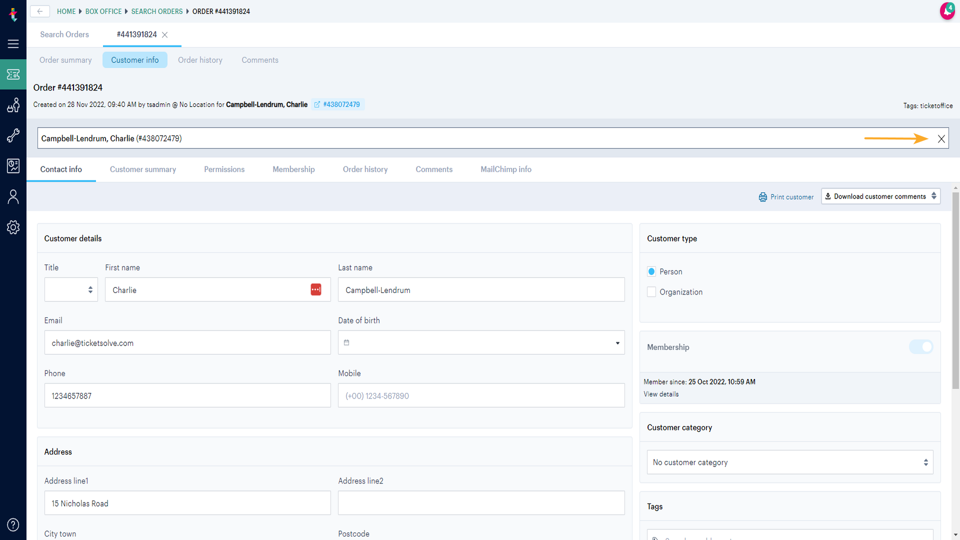Image resolution: width=960 pixels, height=540 pixels.
Task: Open the notifications avatar with badge
Action: 947,10
